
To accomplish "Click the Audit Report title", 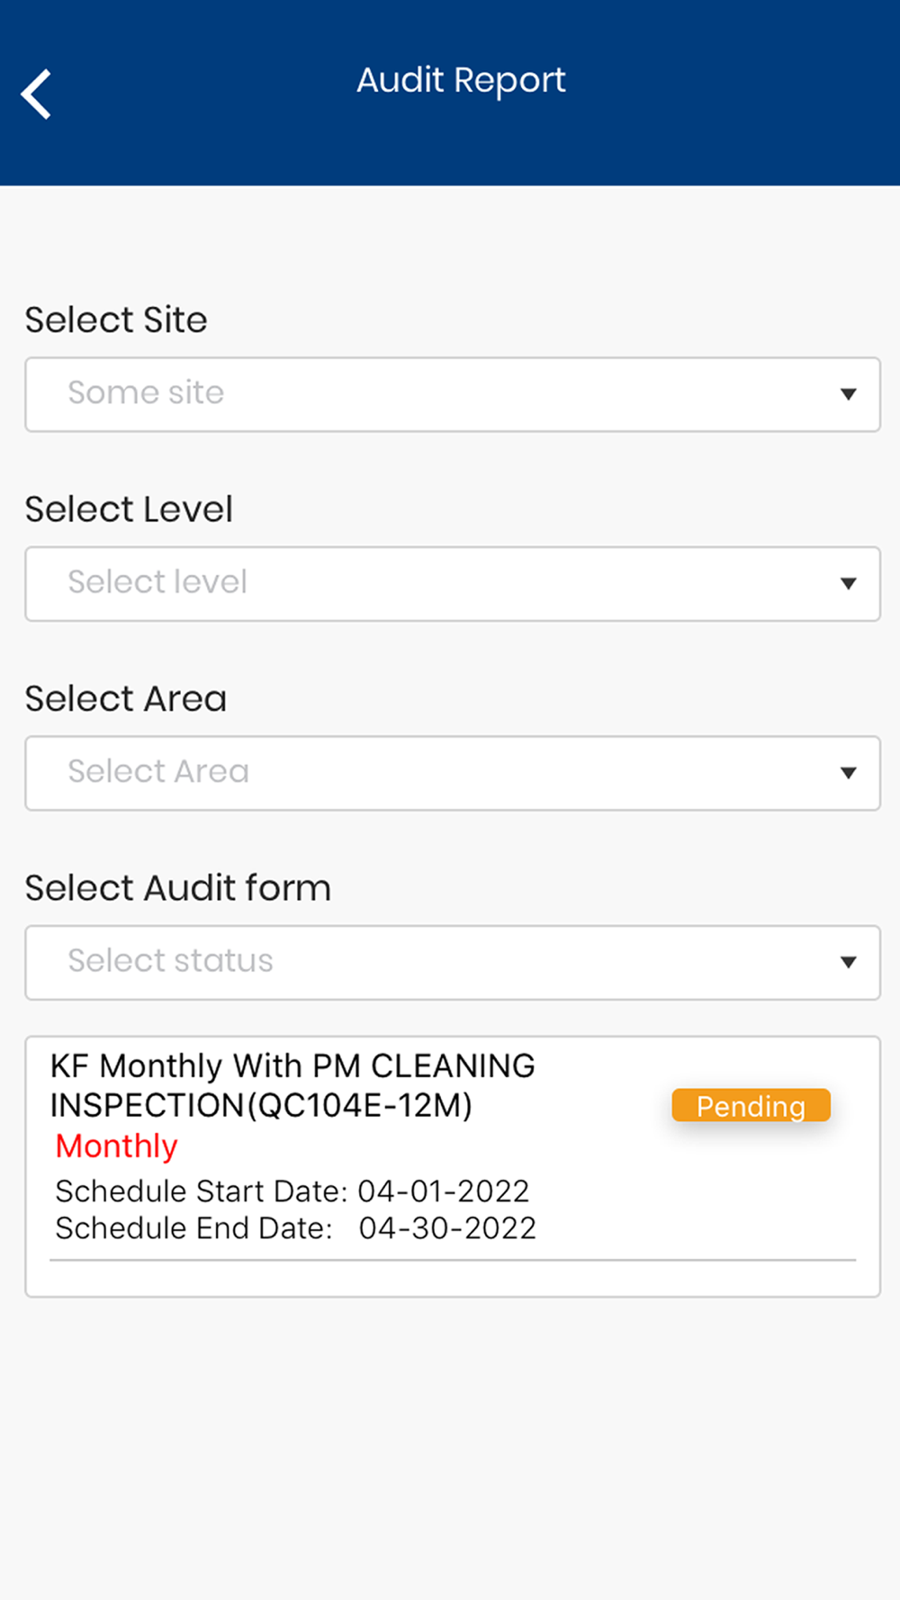I will (461, 81).
